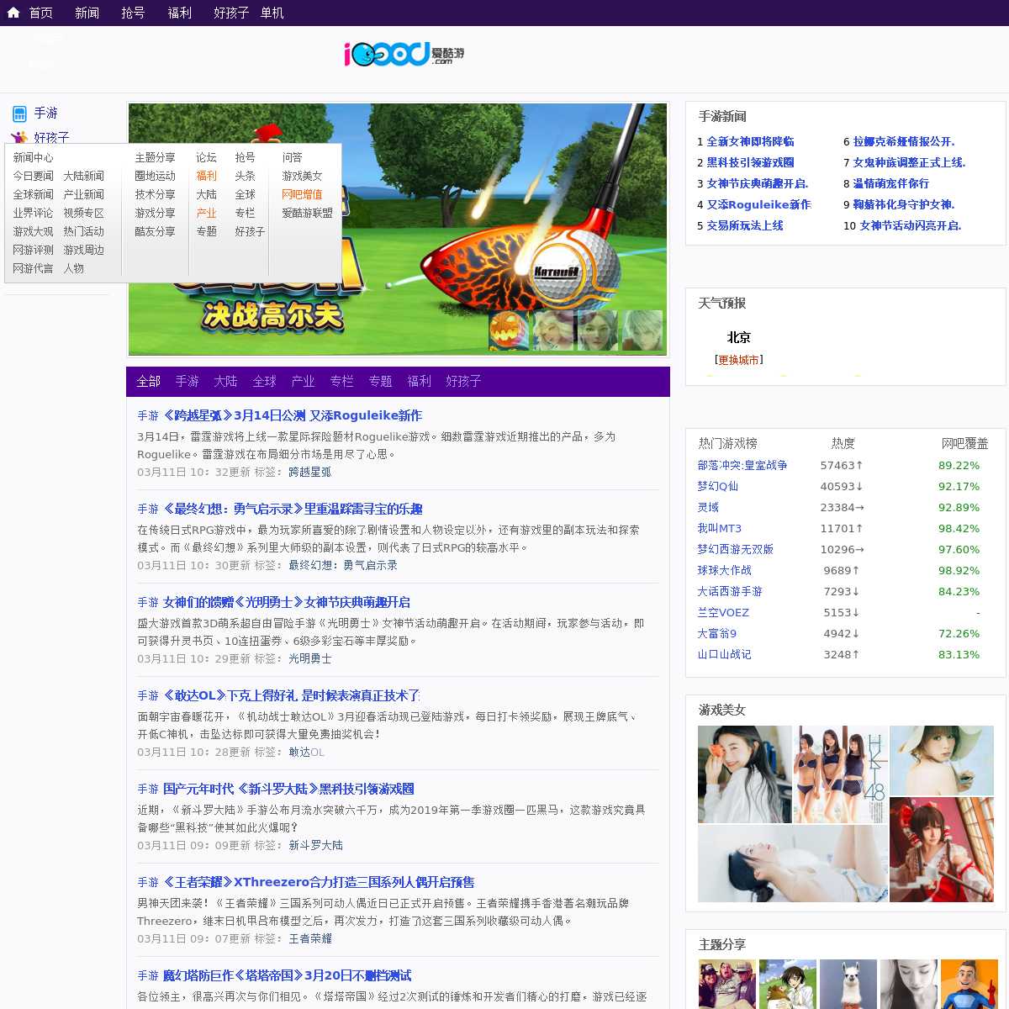Viewport: 1009px width, 1009px height.
Task: Click 部落冲突:皇室战争 in hot games list
Action: (742, 465)
